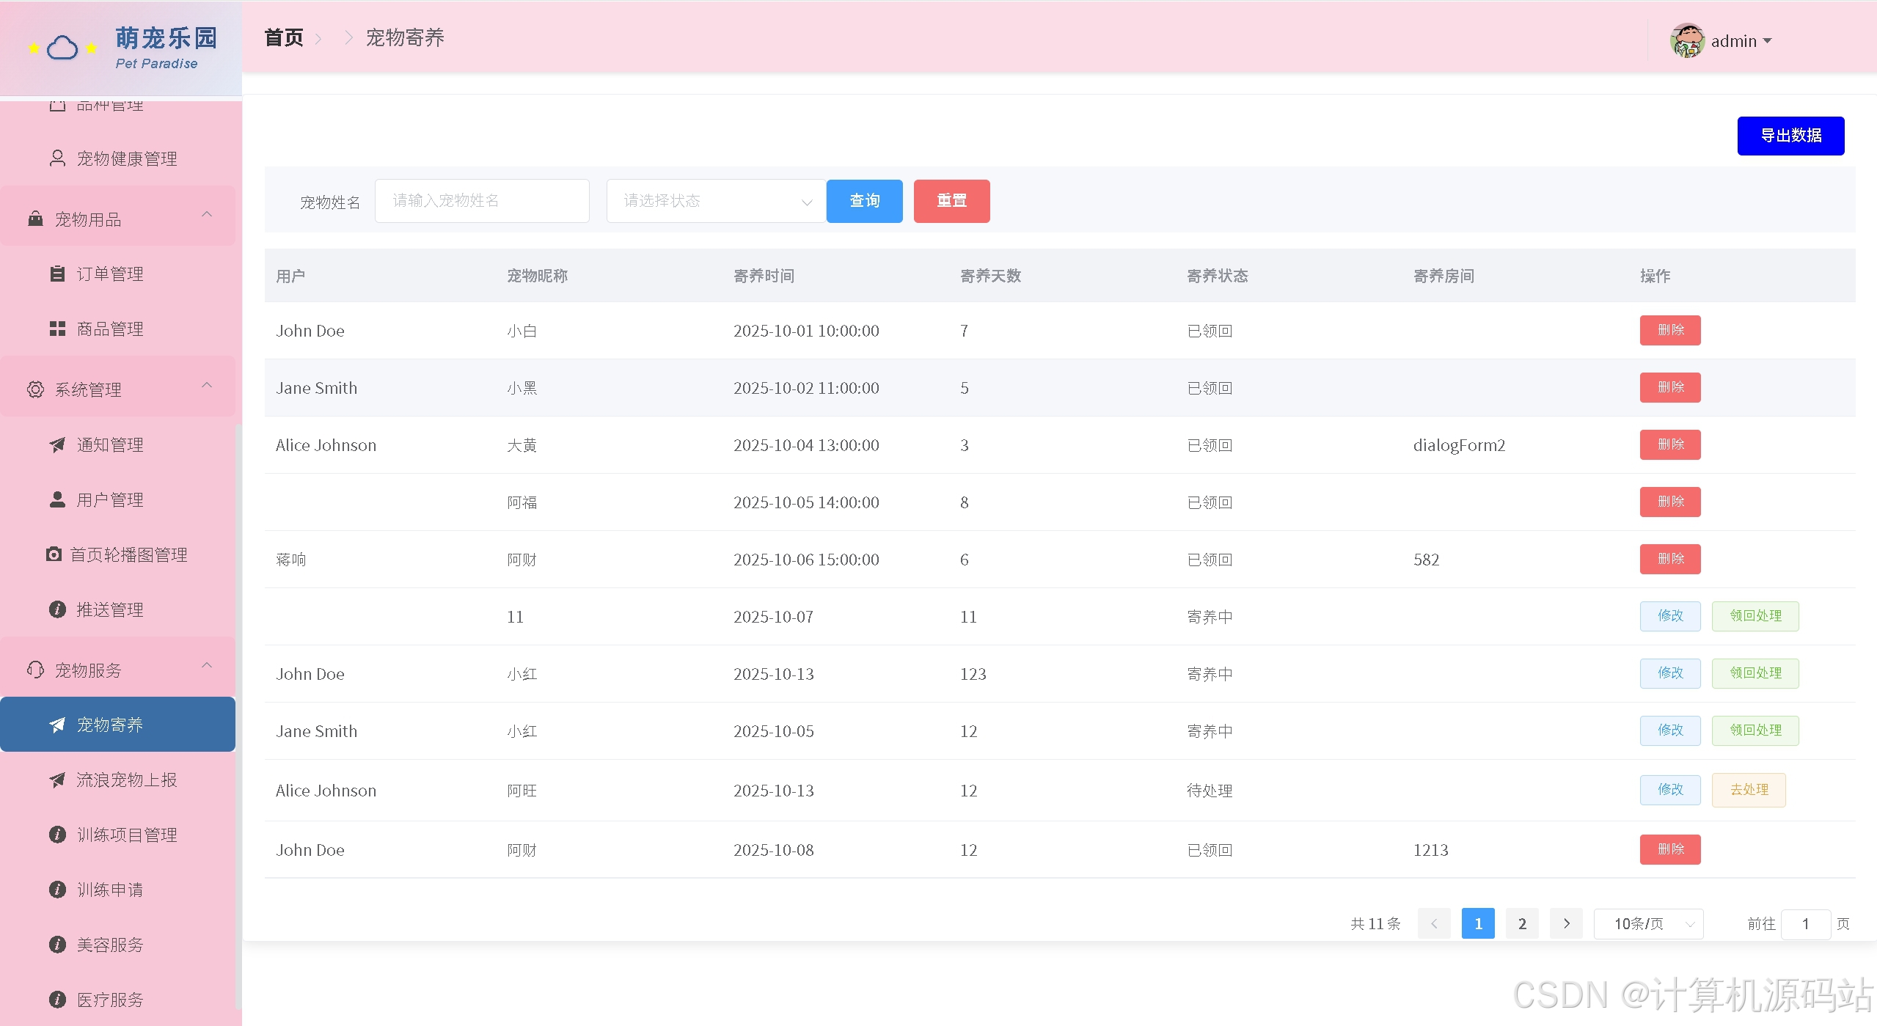Click the admin avatar picture
The image size is (1877, 1026).
point(1687,41)
